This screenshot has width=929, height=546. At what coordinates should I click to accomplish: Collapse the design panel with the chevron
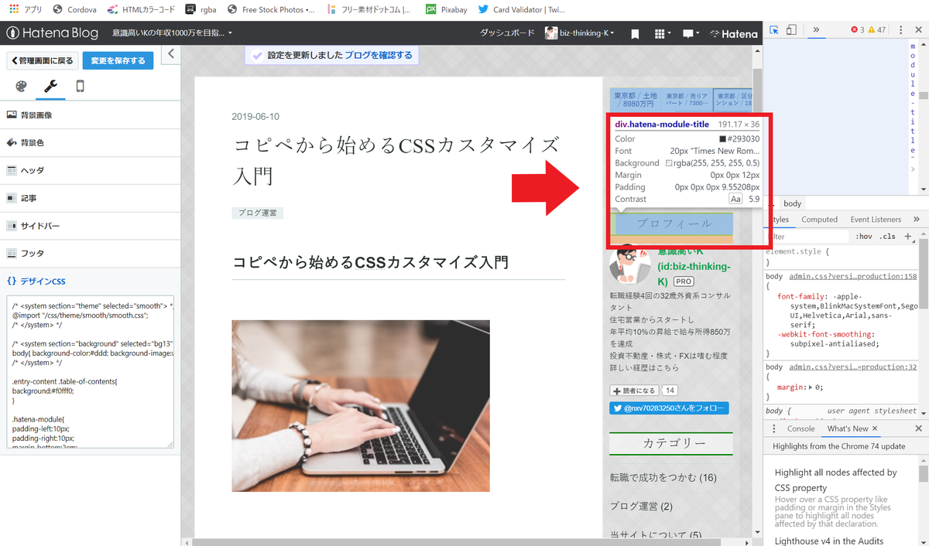click(x=171, y=53)
